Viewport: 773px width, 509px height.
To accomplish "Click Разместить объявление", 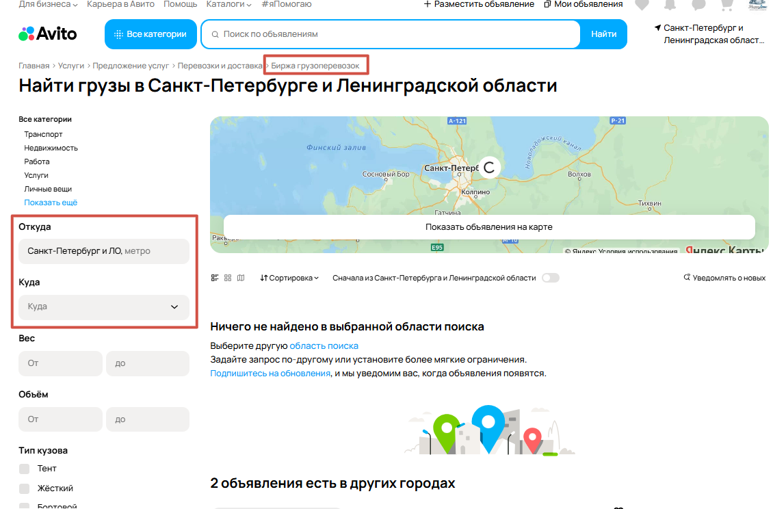I will tap(479, 4).
